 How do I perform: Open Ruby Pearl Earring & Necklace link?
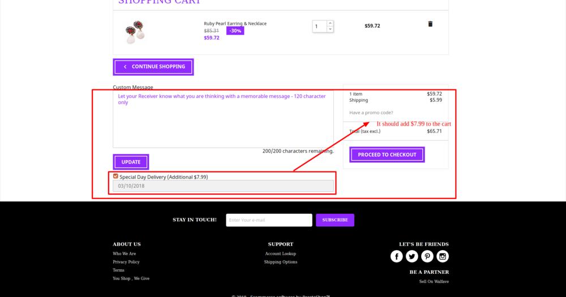pyautogui.click(x=235, y=23)
